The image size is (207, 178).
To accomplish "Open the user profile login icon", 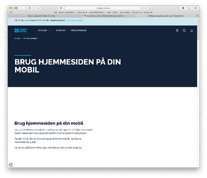I will [x=177, y=30].
